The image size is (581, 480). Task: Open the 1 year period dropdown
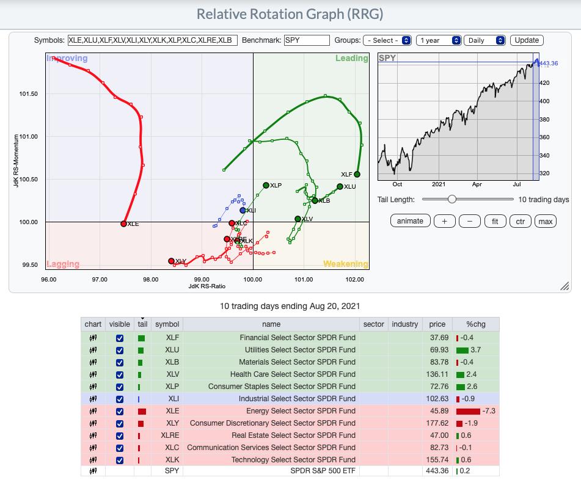439,40
